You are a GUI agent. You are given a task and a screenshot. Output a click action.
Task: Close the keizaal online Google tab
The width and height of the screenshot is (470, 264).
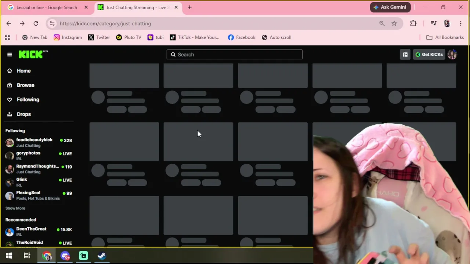click(x=86, y=7)
